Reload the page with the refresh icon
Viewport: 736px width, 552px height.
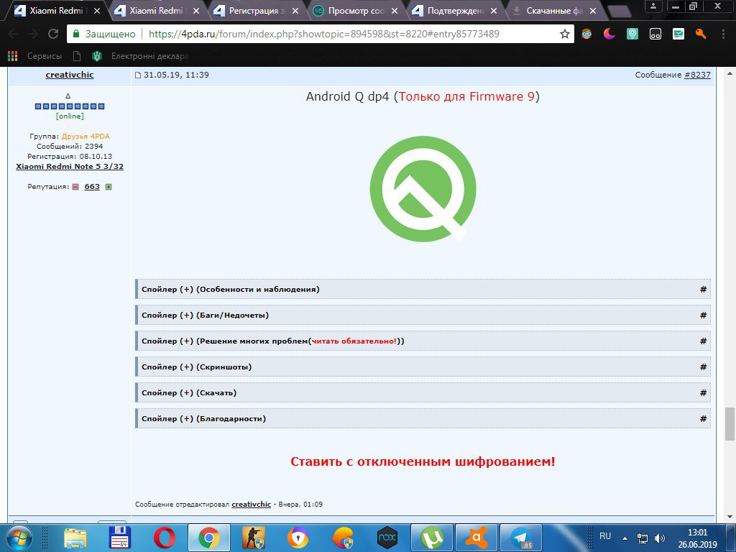click(x=53, y=34)
